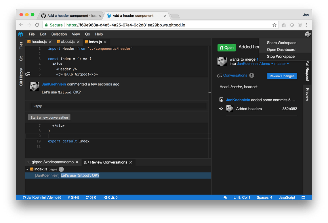This screenshot has height=223, width=328.
Task: Close the Review Conversations tab
Action: [x=131, y=162]
